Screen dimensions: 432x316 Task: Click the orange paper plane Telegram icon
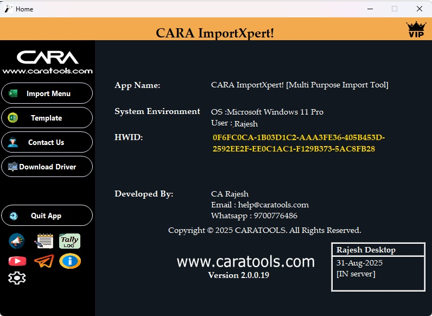coord(44,261)
